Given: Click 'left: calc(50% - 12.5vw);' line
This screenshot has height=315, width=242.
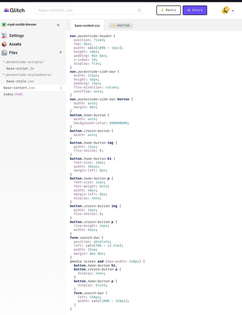Looking at the screenshot, I should click(98, 245).
